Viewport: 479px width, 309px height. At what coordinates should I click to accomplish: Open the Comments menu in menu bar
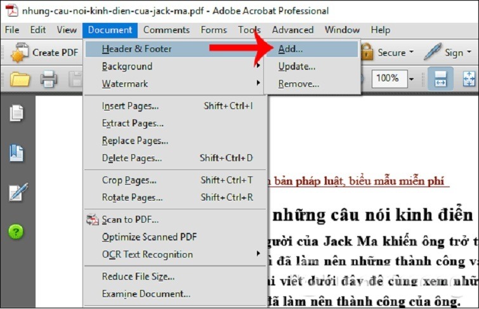(x=167, y=30)
